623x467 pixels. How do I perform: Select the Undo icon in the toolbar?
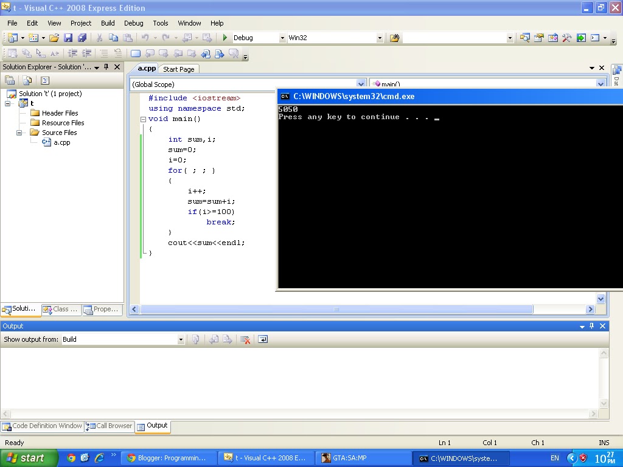(x=144, y=37)
